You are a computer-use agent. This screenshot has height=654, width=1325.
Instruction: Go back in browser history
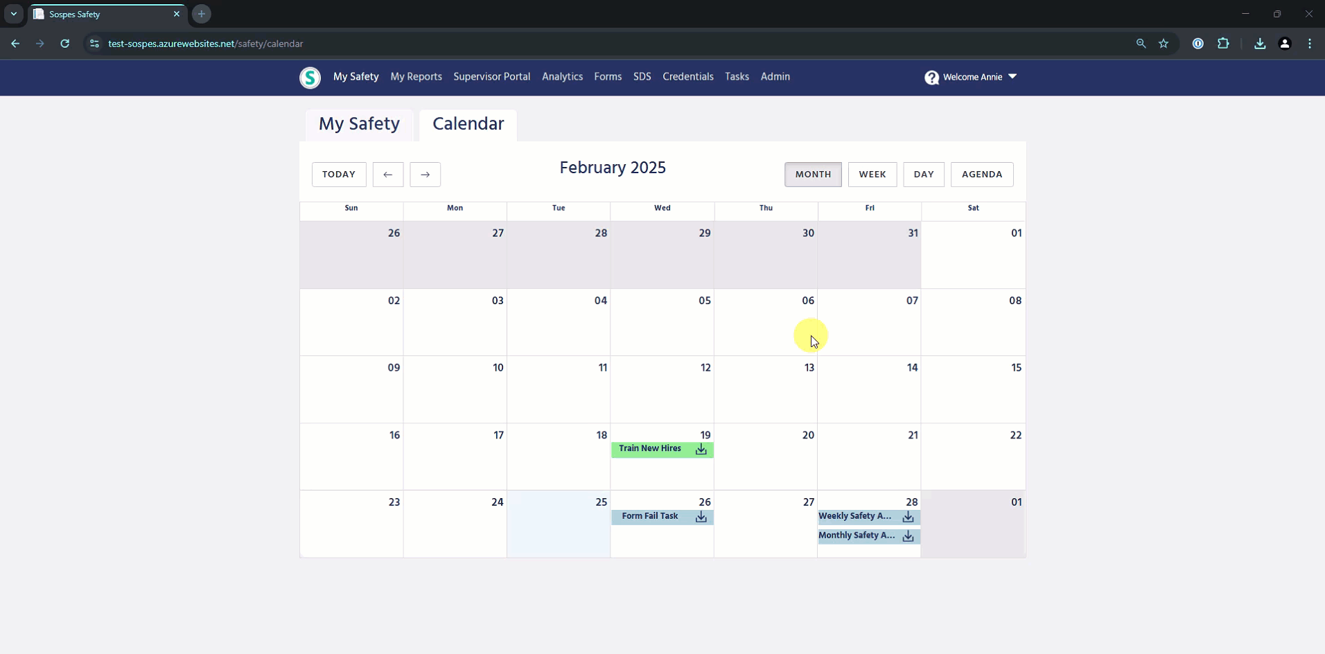pyautogui.click(x=15, y=44)
